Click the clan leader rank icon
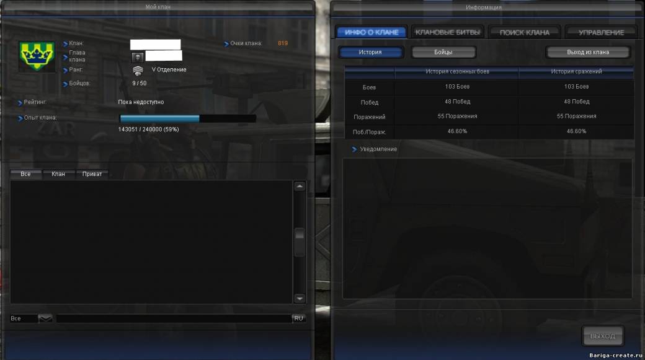This screenshot has height=360, width=645. (138, 57)
